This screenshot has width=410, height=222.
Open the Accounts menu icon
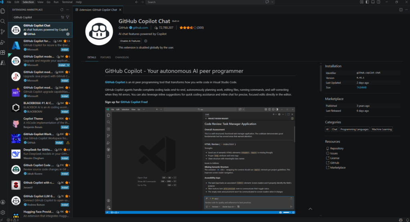(3, 202)
